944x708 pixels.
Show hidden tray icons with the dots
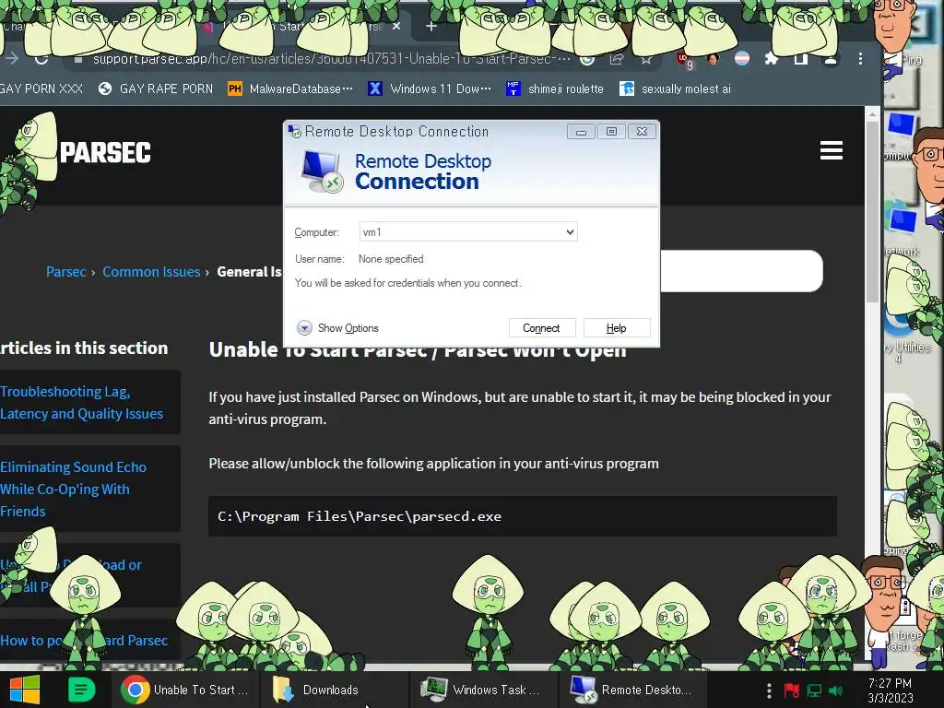click(x=769, y=690)
